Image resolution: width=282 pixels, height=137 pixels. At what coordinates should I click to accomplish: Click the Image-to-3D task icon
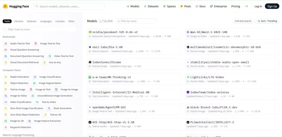coord(6,121)
